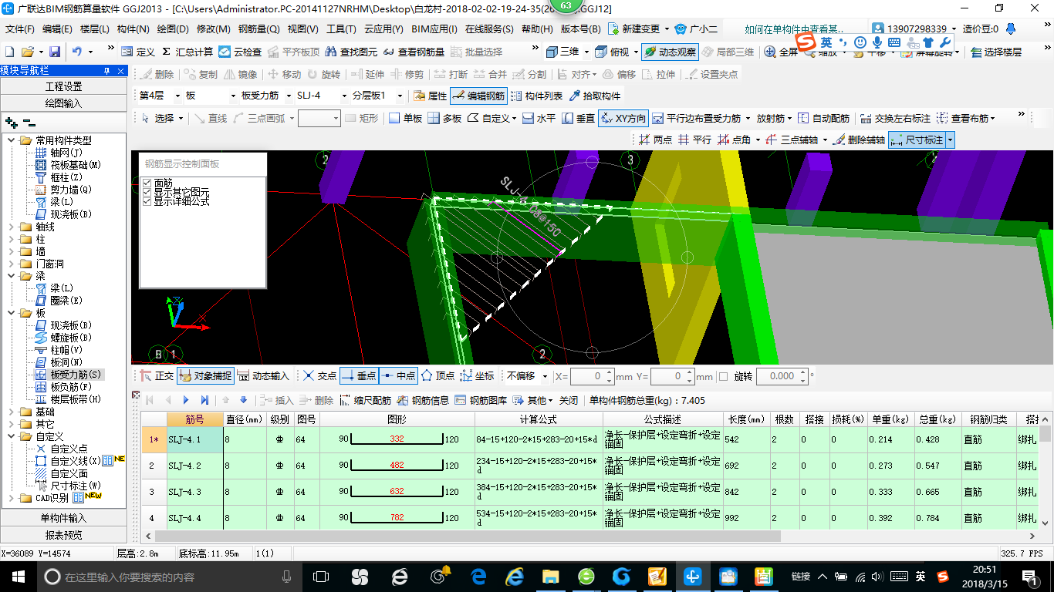Uncheck 显示详细公式 checkbox
The height and width of the screenshot is (592, 1054).
(x=147, y=201)
